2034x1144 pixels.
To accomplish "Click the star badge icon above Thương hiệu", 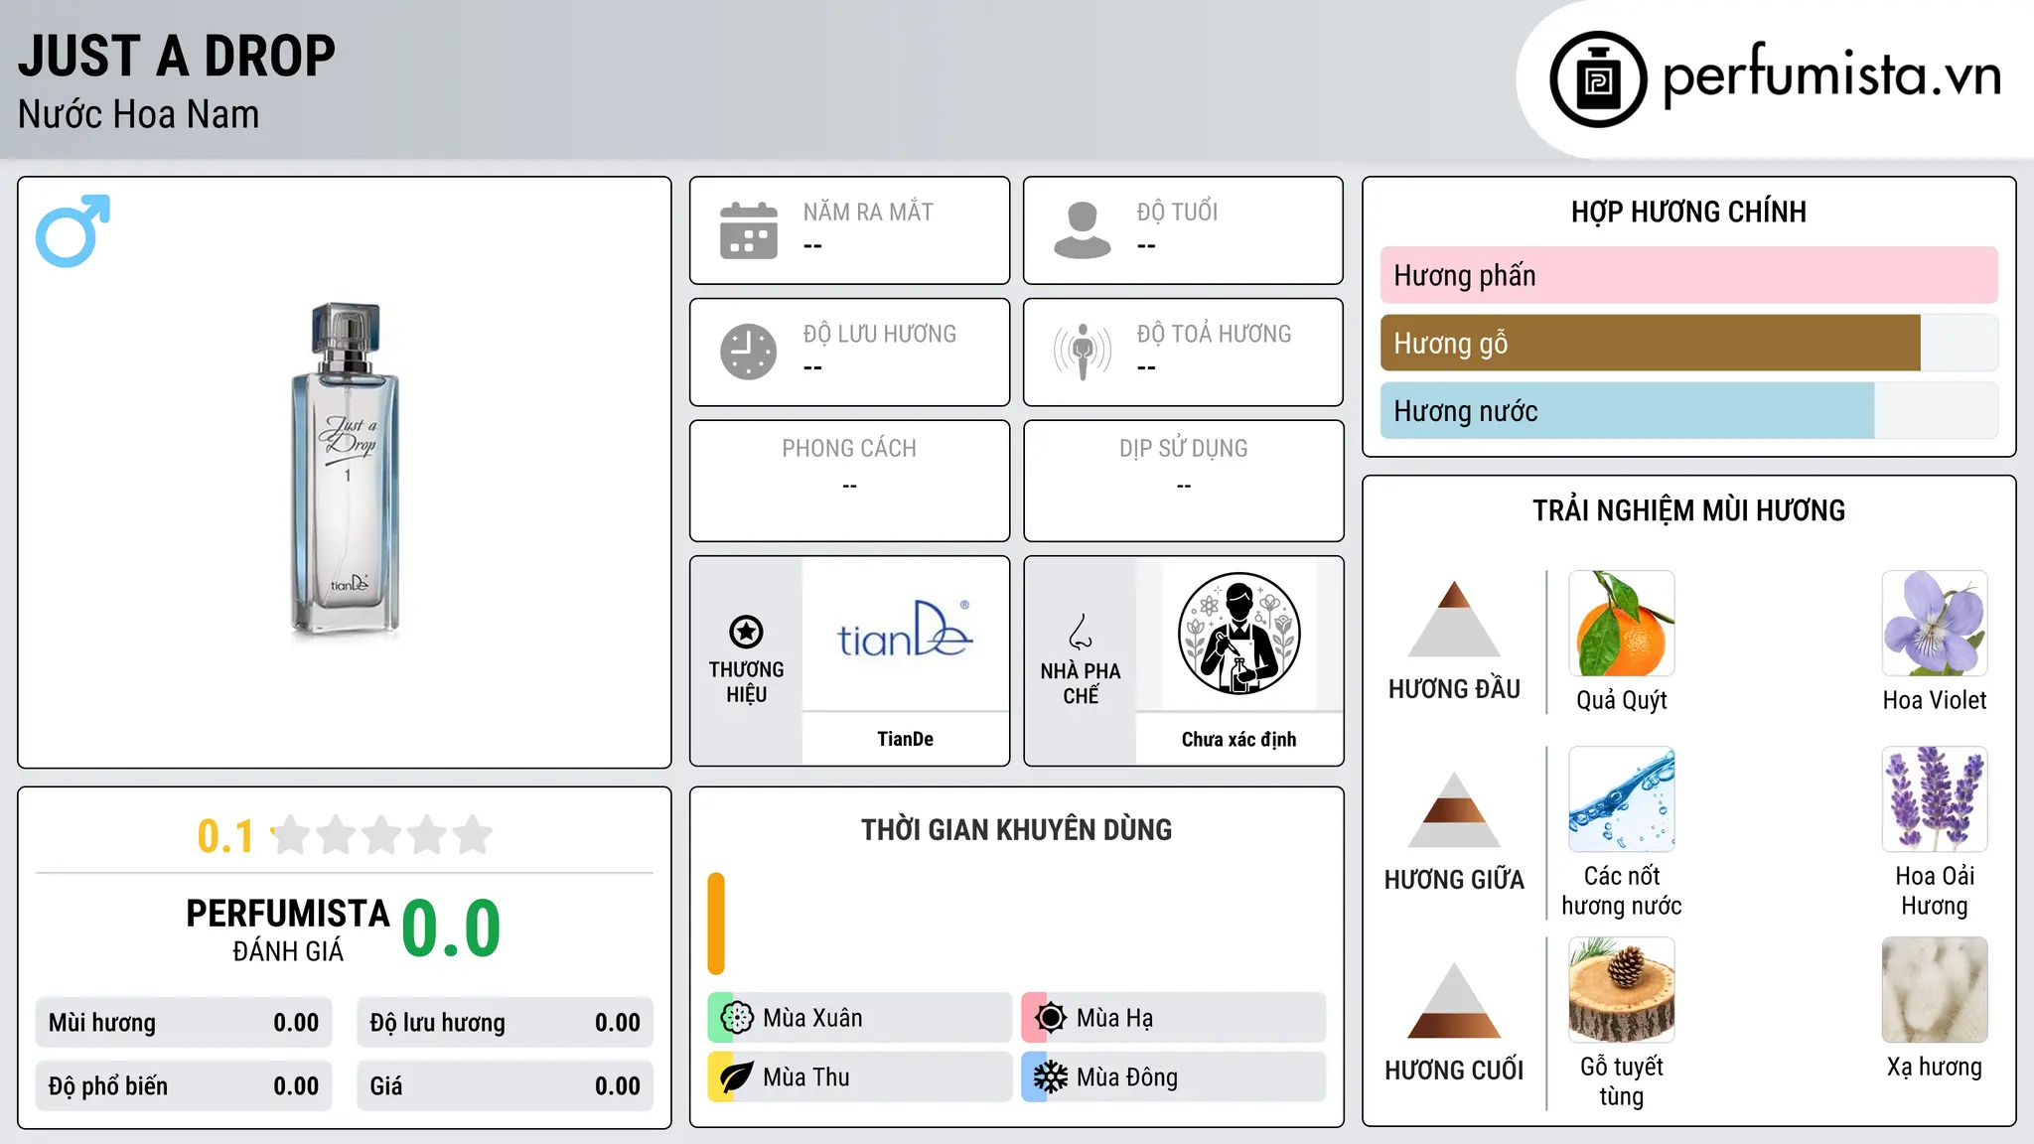I will [x=746, y=632].
